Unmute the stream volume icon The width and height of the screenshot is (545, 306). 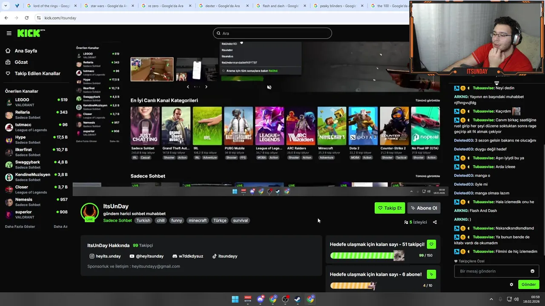pyautogui.click(x=269, y=87)
